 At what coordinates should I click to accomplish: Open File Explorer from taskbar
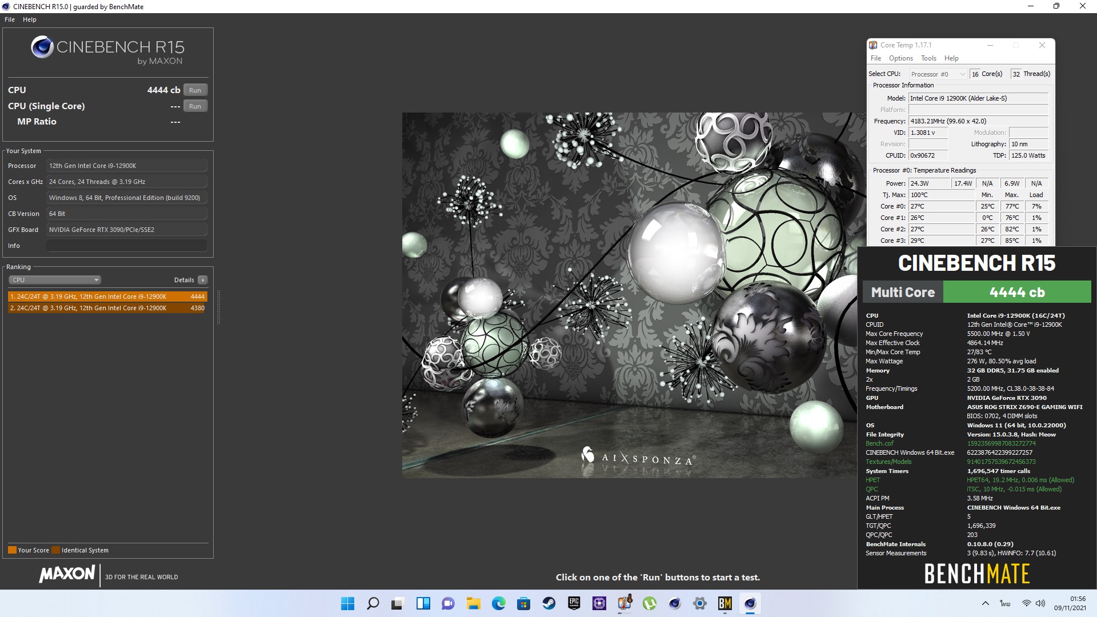pyautogui.click(x=473, y=603)
